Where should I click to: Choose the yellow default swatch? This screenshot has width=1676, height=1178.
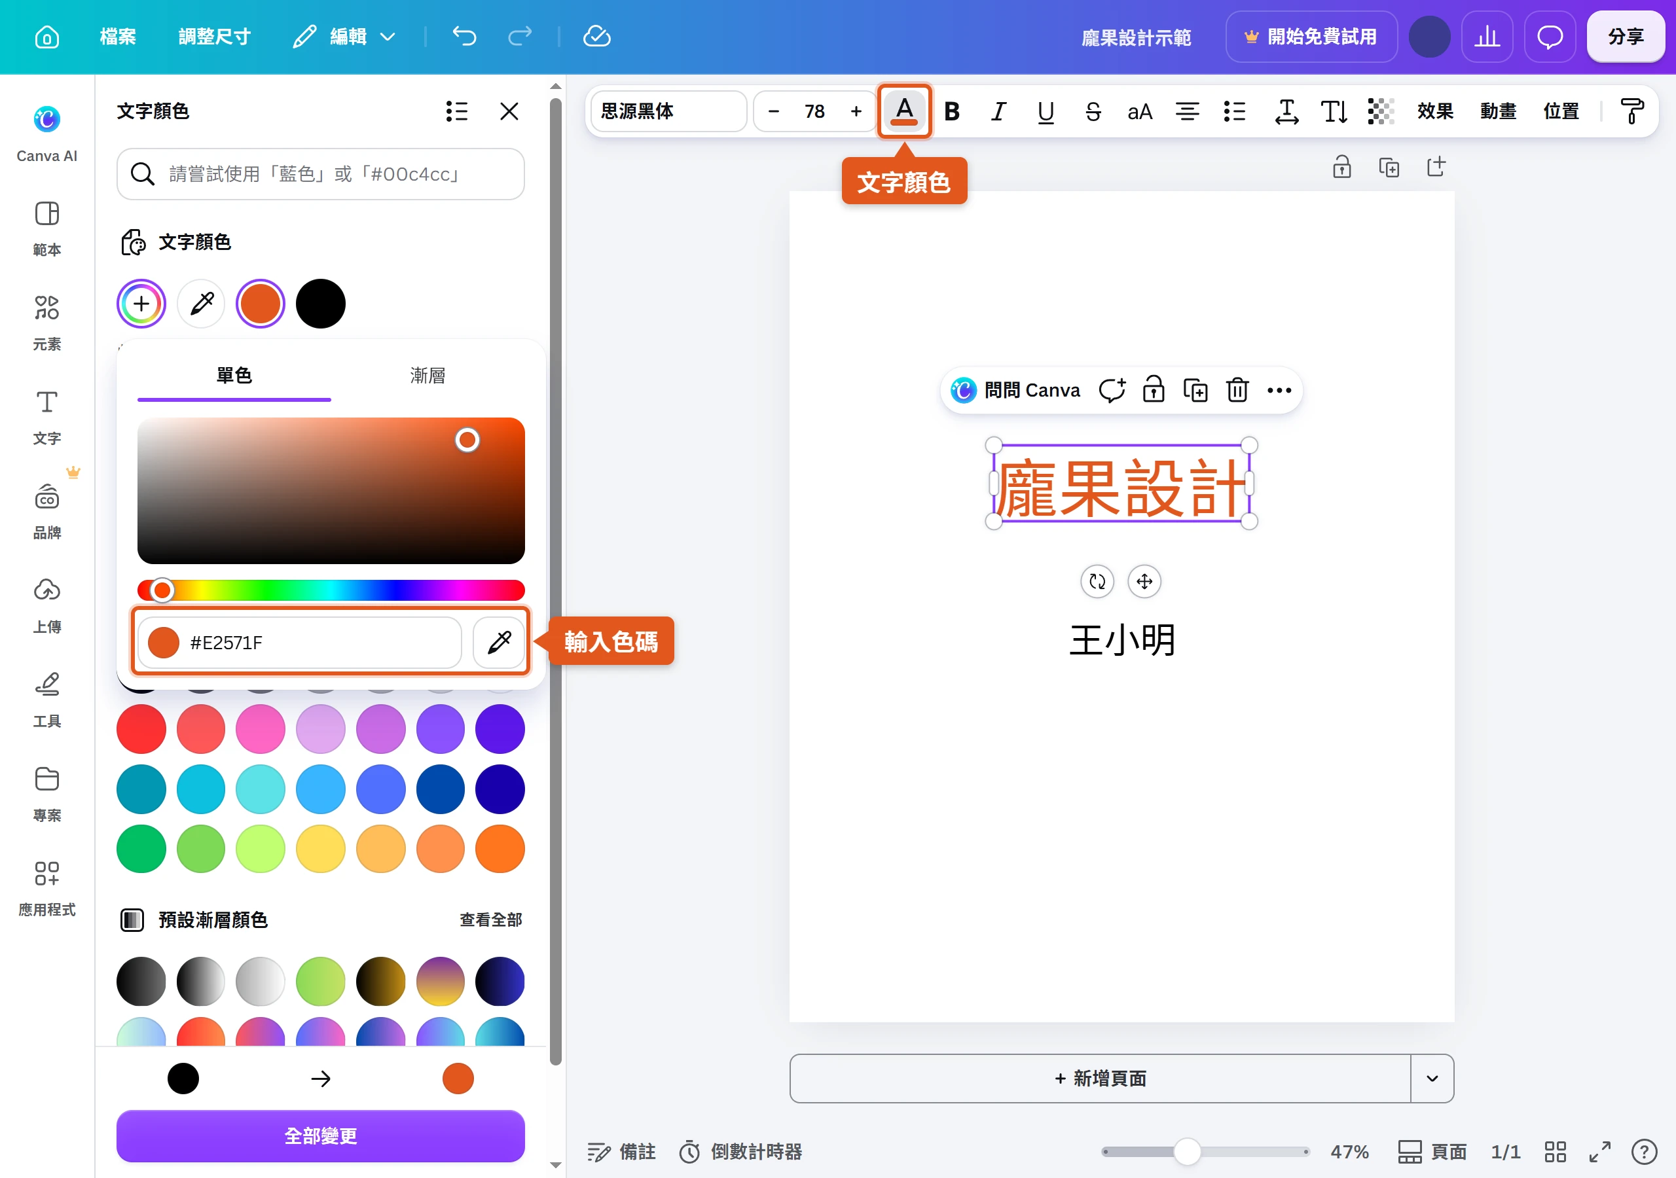pos(320,849)
